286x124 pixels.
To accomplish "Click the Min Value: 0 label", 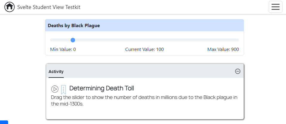I will [63, 49].
